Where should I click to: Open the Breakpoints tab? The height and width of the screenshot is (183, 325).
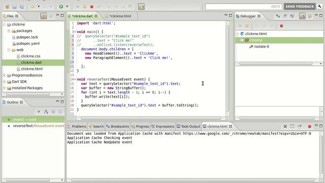coord(117,127)
